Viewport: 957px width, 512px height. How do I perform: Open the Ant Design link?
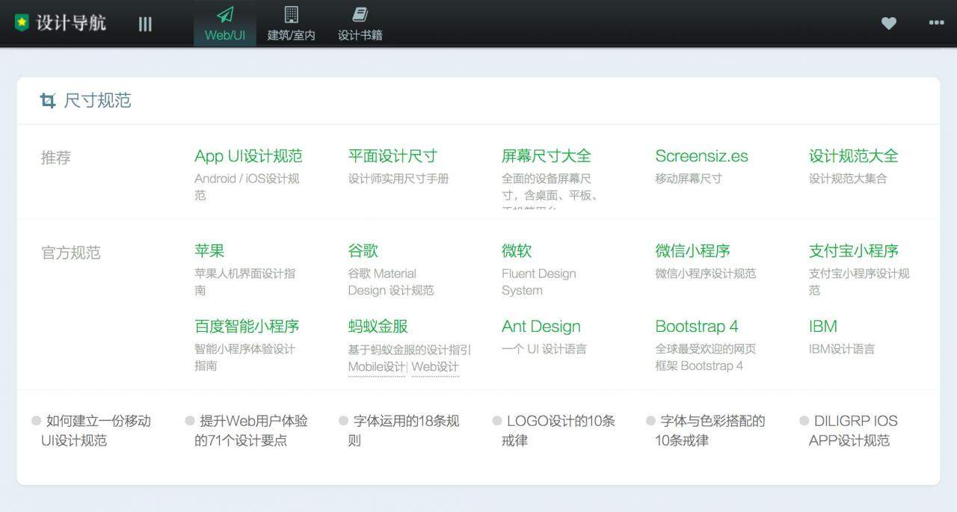(541, 327)
